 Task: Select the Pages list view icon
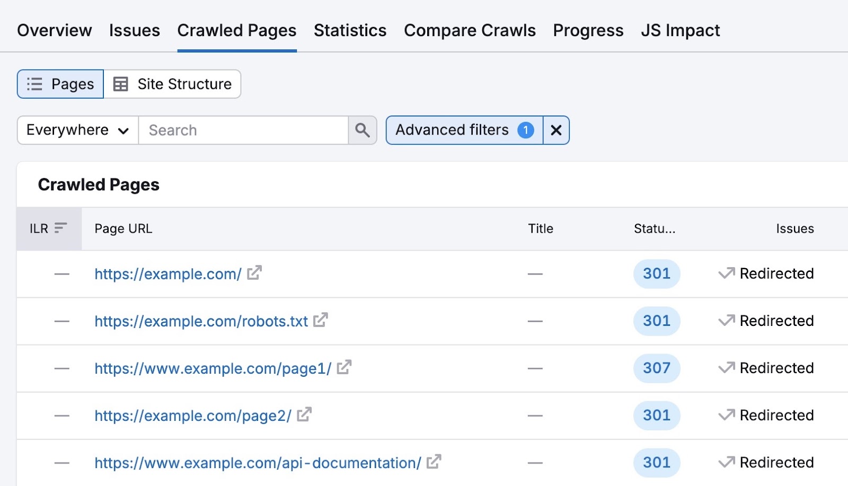34,83
